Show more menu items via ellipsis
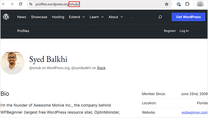The image size is (208, 118). click(x=132, y=17)
